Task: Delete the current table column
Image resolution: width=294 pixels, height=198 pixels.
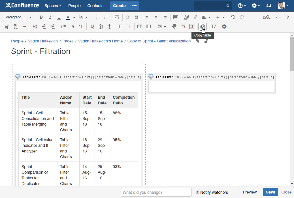Action: [81, 27]
